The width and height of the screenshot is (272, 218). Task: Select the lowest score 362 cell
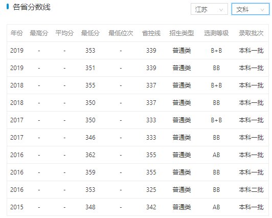90,155
